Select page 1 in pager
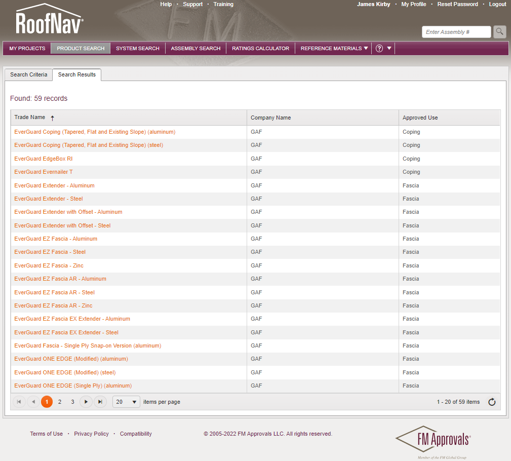Viewport: 511px width, 461px height. [47, 402]
